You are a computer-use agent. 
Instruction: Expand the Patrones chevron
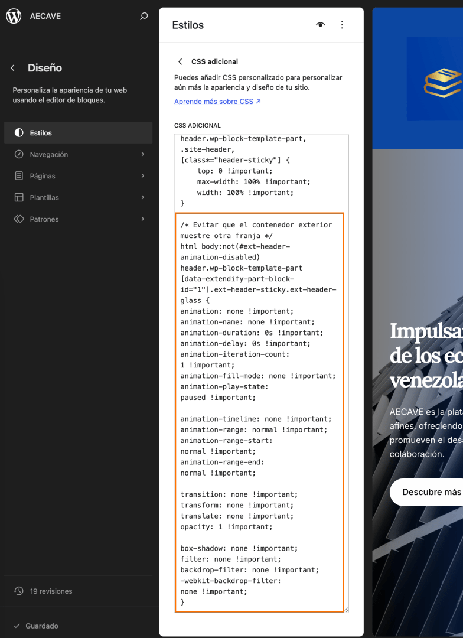pyautogui.click(x=143, y=219)
